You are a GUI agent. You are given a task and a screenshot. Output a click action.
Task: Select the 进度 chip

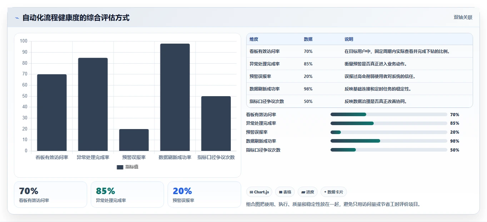pos(308,192)
